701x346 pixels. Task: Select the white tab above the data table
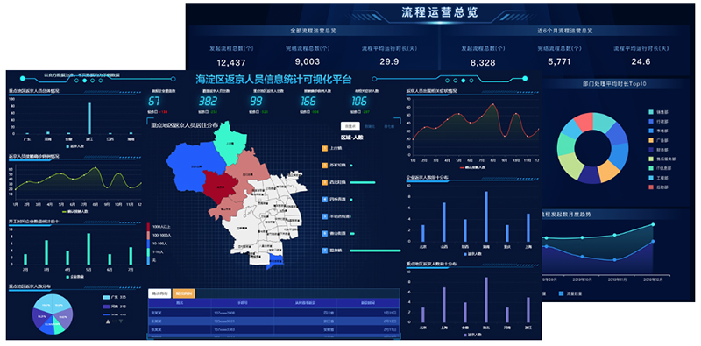pos(159,293)
